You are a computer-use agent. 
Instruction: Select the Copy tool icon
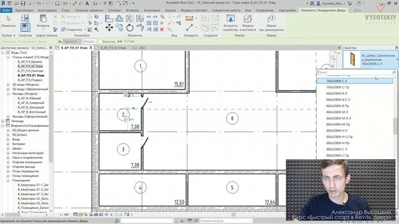point(119,27)
